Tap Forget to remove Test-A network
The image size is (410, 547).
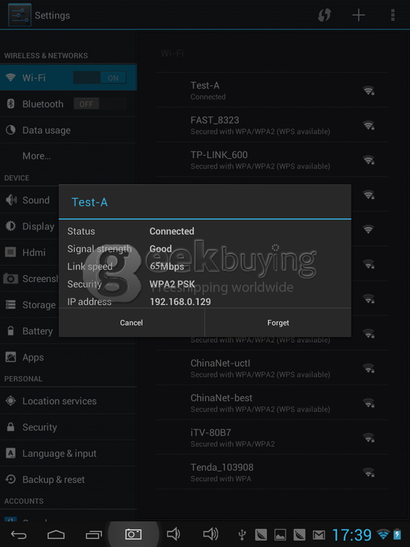278,323
